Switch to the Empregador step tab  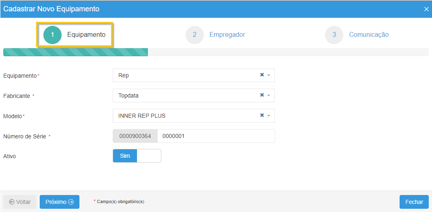coord(227,35)
